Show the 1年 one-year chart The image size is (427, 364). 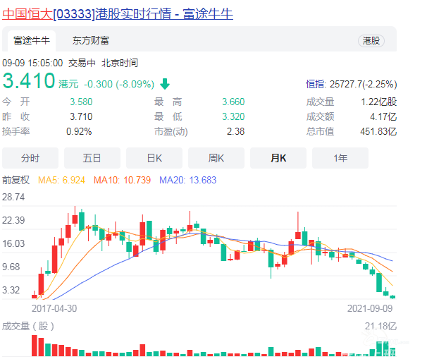(340, 158)
